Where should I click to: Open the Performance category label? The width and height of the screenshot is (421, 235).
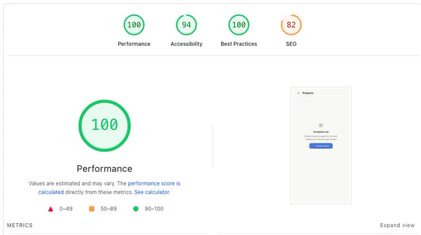pyautogui.click(x=134, y=44)
